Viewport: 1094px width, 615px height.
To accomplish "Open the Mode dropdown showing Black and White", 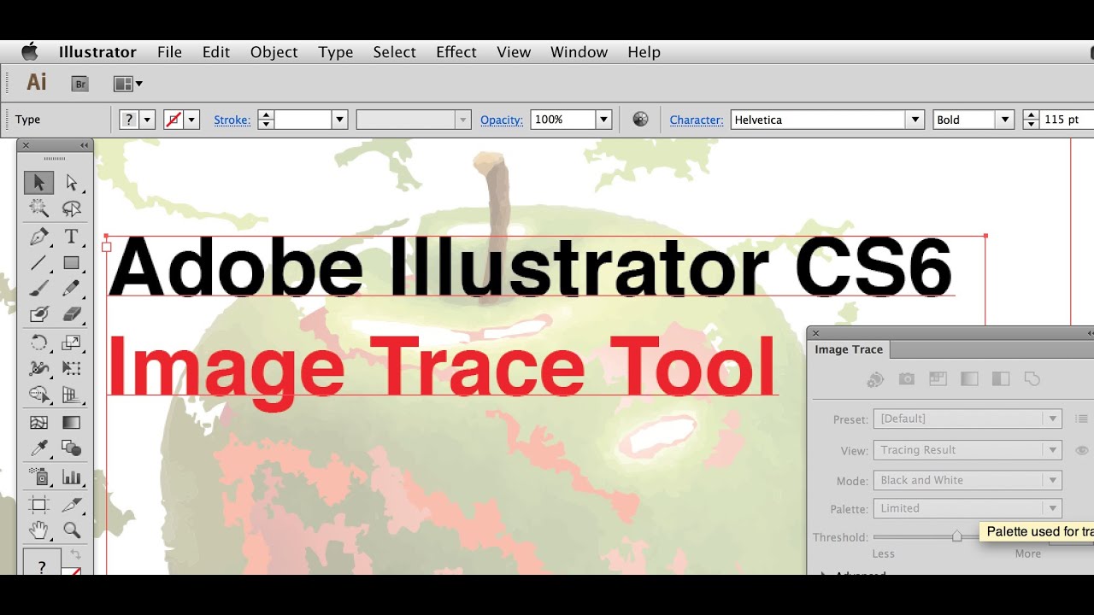I will point(968,480).
